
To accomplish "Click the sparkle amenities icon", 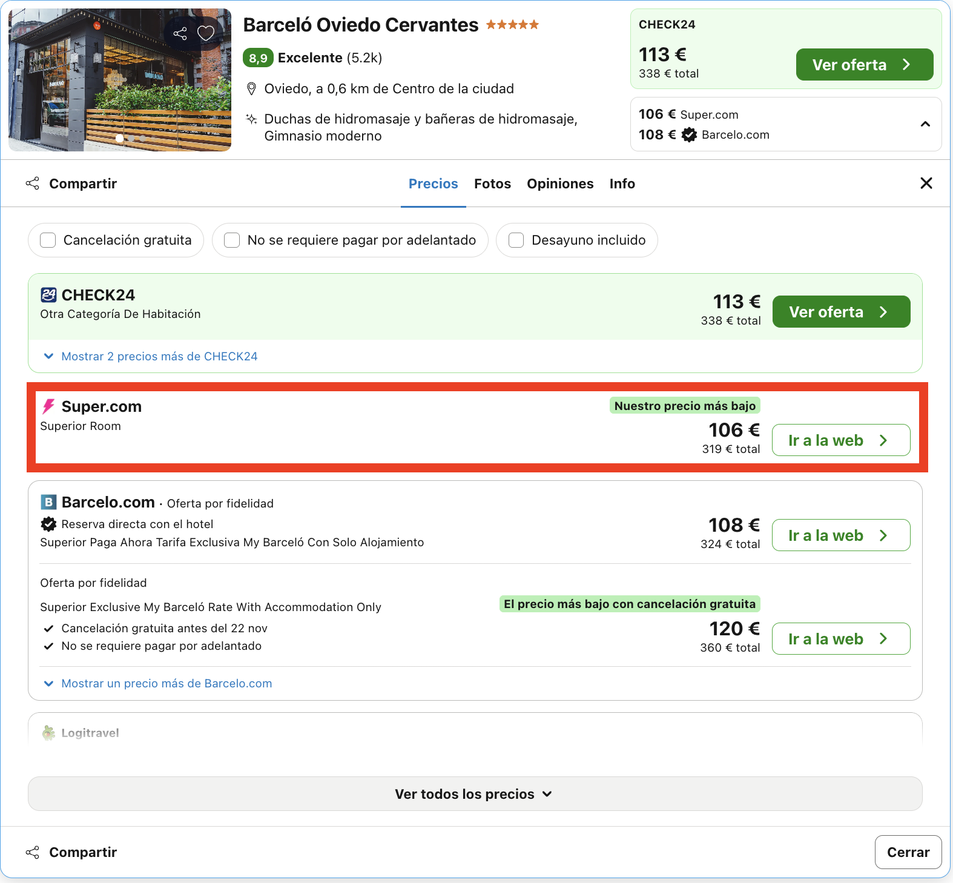I will pyautogui.click(x=251, y=119).
